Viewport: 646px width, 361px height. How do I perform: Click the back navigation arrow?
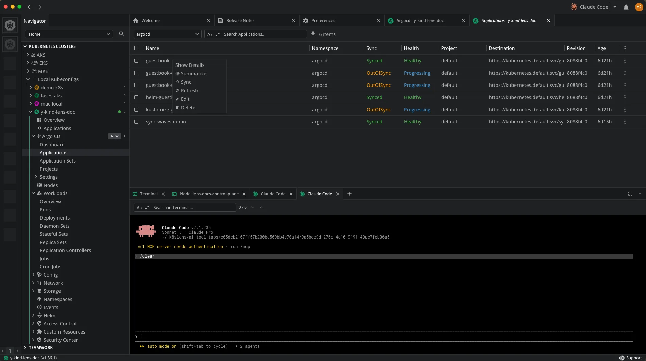pos(30,7)
